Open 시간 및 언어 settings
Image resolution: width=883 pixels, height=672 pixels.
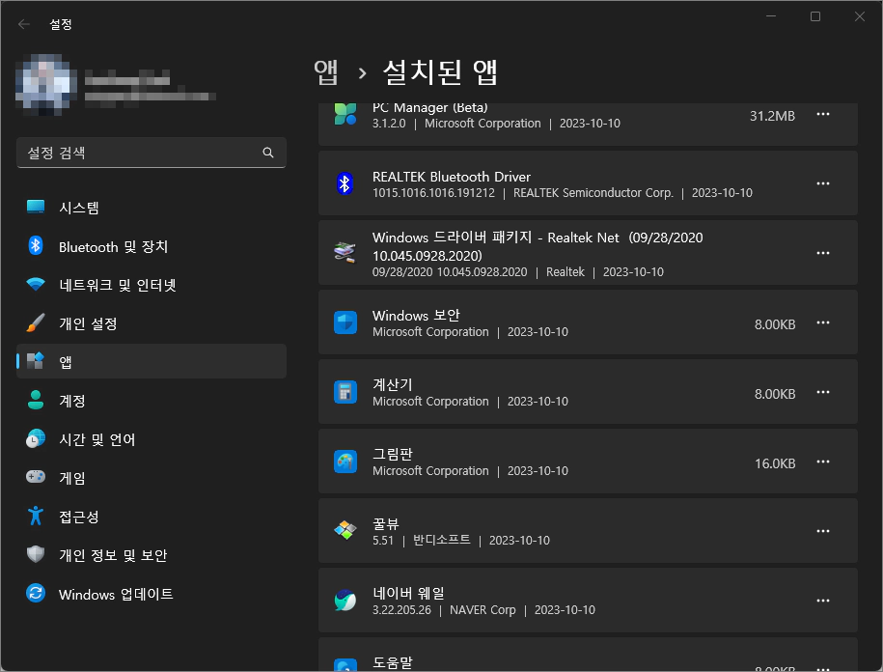[x=151, y=438]
